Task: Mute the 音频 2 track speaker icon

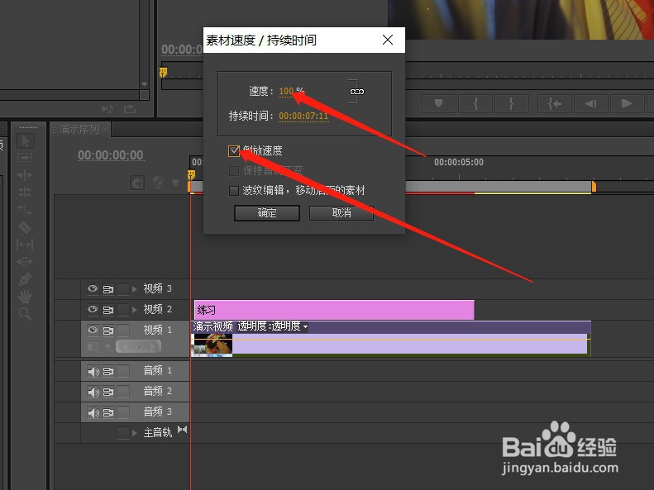Action: pos(93,392)
